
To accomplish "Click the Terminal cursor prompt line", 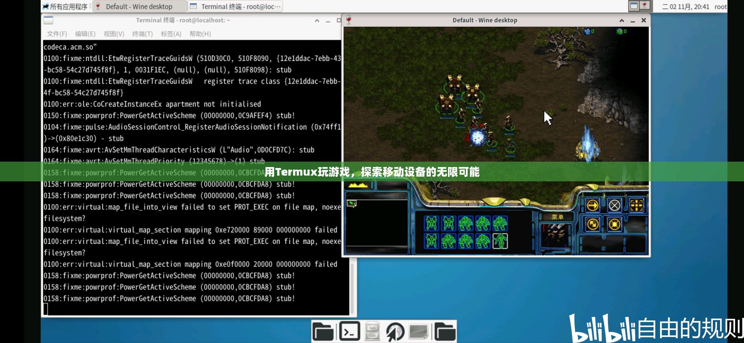I will pyautogui.click(x=46, y=309).
